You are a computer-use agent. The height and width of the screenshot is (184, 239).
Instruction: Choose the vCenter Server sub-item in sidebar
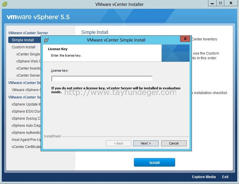point(28,75)
